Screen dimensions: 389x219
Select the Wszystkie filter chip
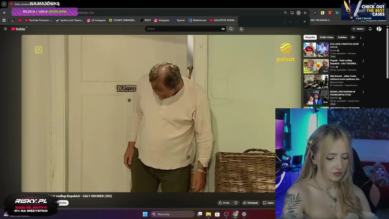[310, 37]
